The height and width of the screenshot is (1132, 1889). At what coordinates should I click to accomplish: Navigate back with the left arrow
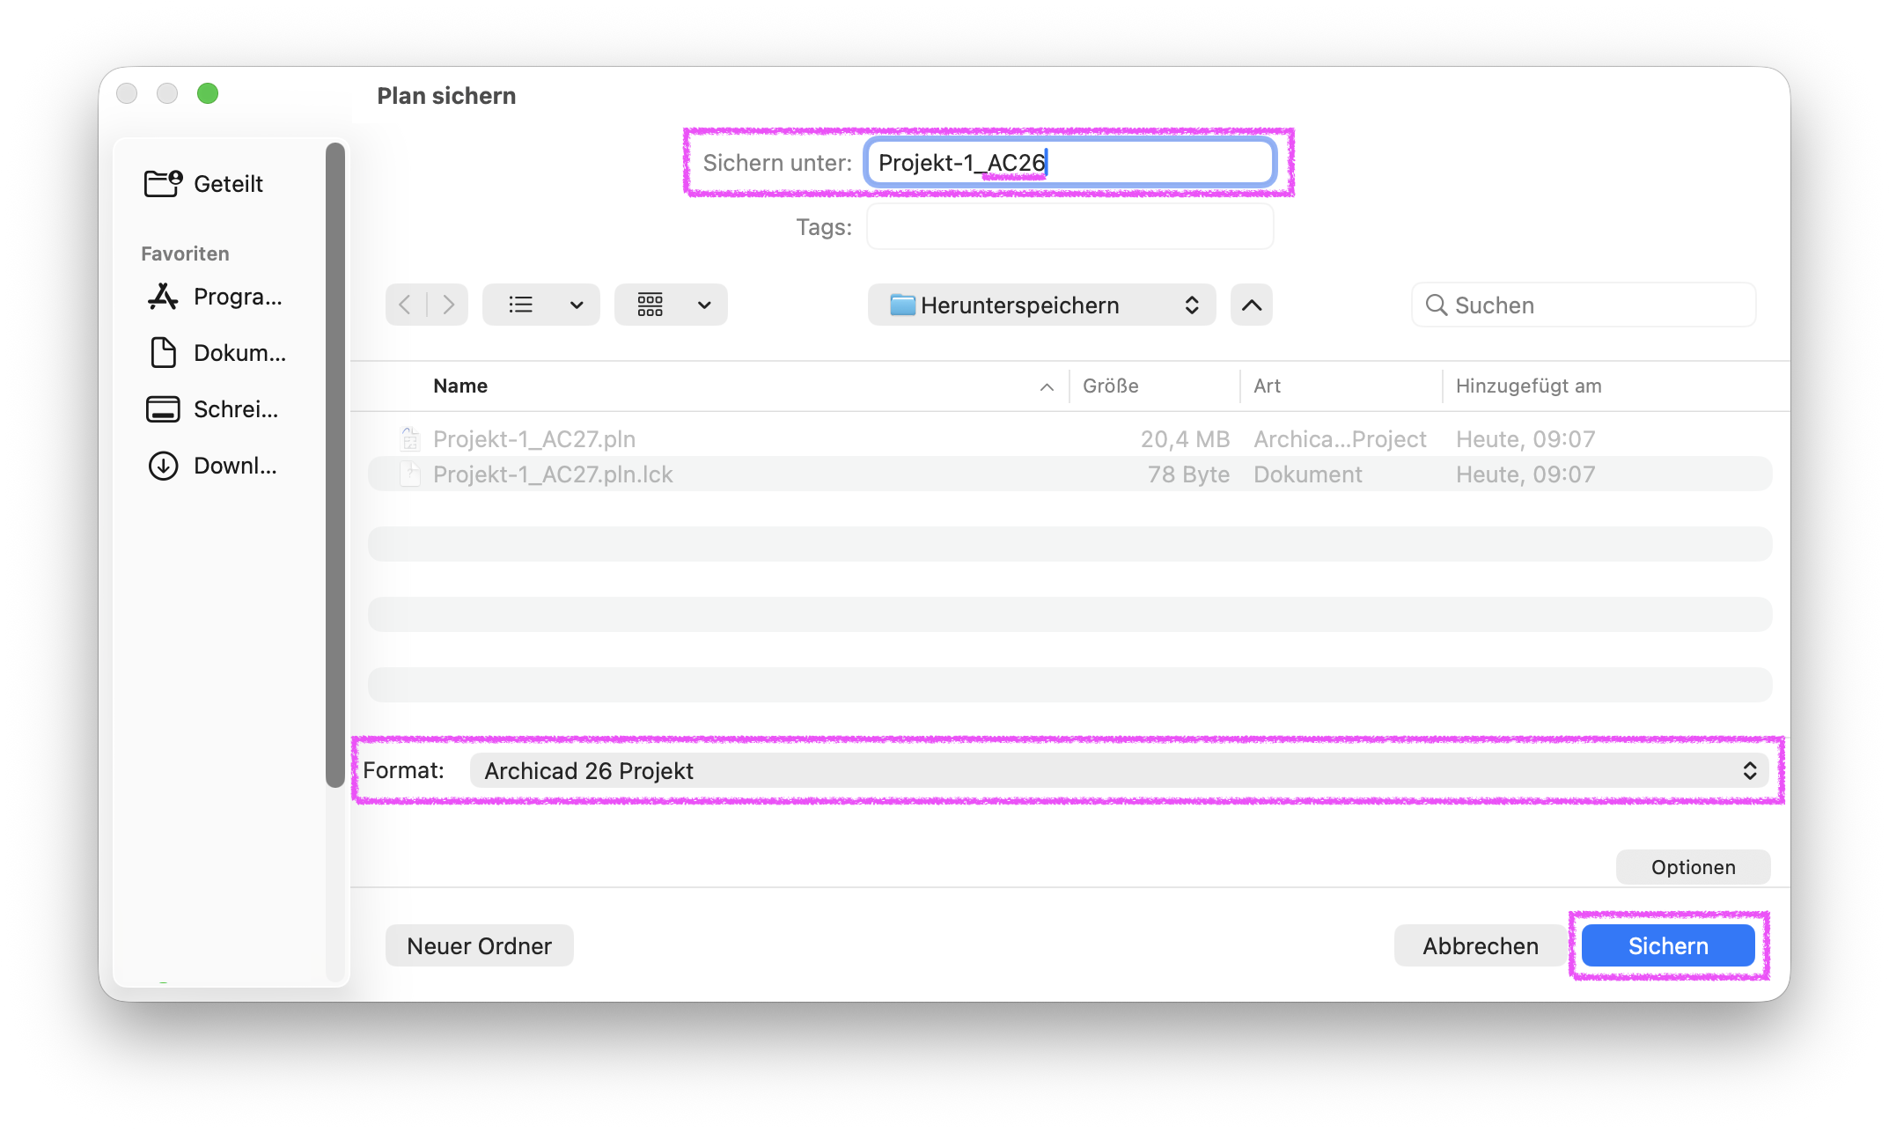coord(405,305)
